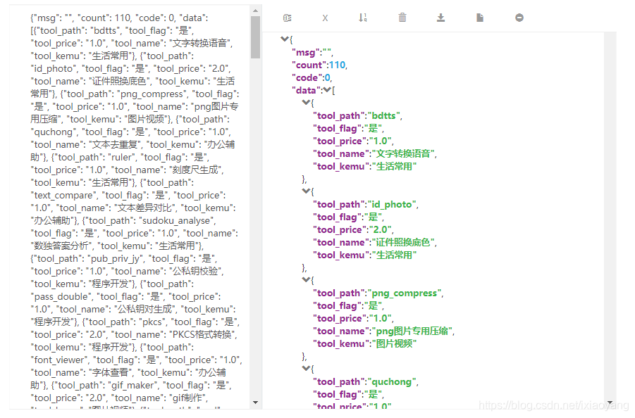635x418 pixels.
Task: Collapse the object containing quchong
Action: tap(306, 369)
